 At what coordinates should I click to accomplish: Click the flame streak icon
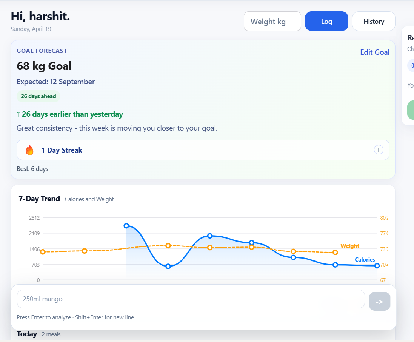(x=29, y=150)
